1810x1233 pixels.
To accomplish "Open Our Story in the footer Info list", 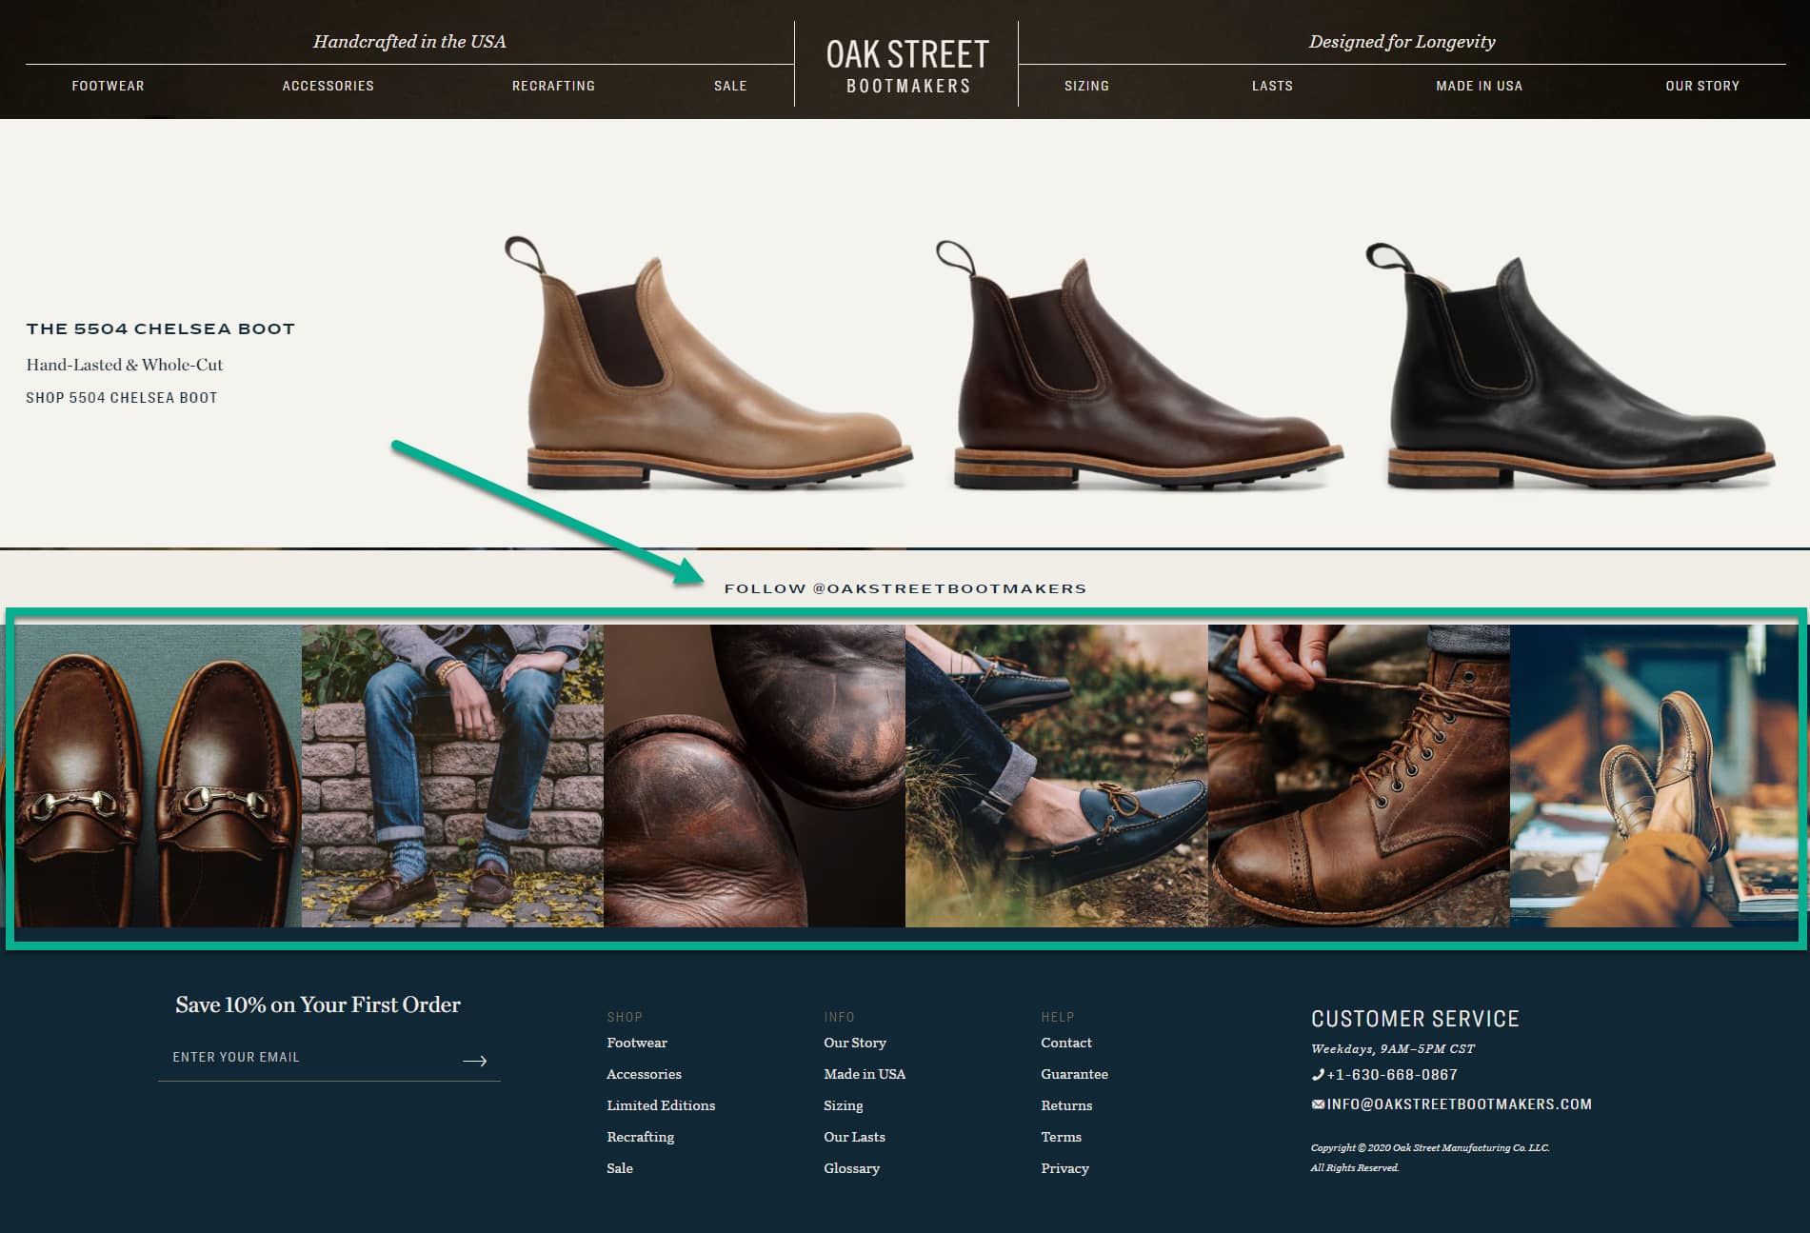I will point(855,1043).
